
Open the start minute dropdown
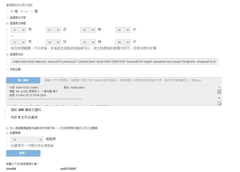coord(123,30)
